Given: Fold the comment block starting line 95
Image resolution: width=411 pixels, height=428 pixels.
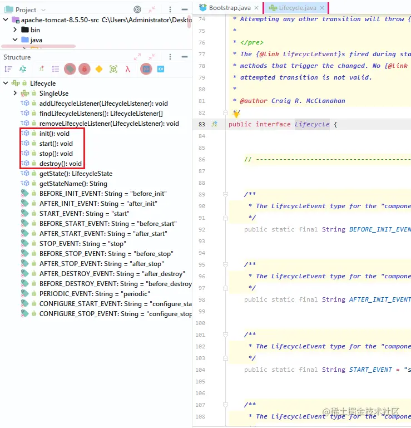Looking at the screenshot, I should click(x=225, y=264).
